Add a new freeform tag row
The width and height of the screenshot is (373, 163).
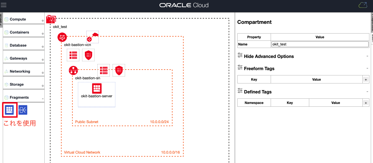366,80
